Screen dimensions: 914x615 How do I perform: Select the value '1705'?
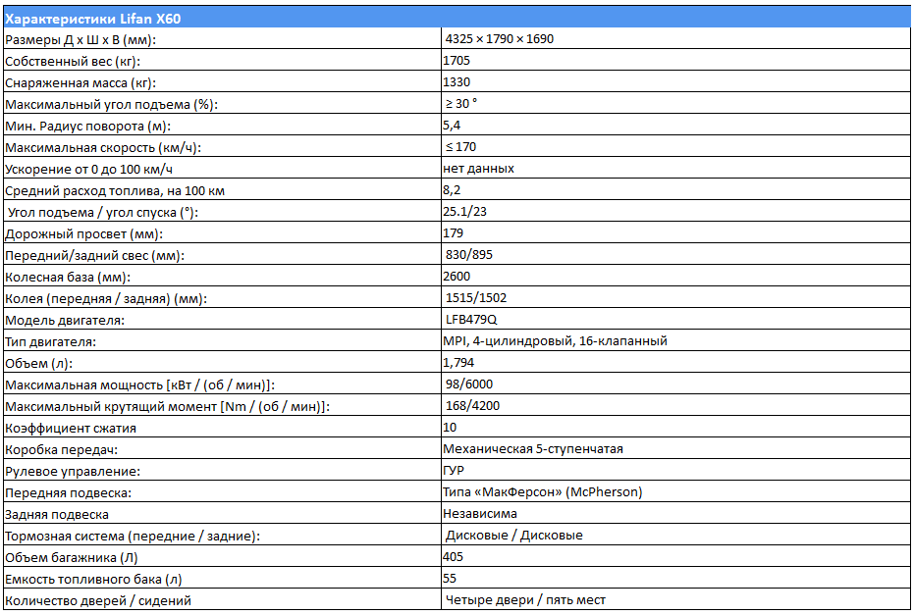(x=457, y=61)
